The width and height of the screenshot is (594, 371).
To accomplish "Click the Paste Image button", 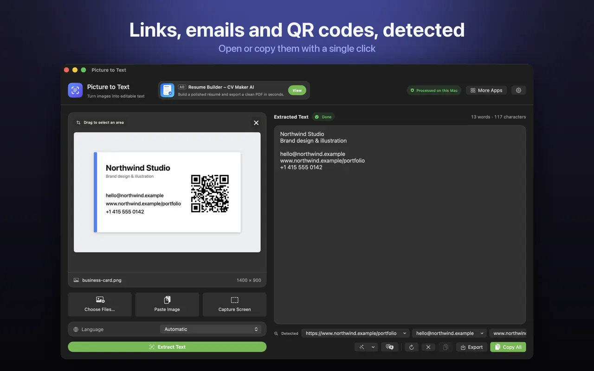I will click(167, 304).
